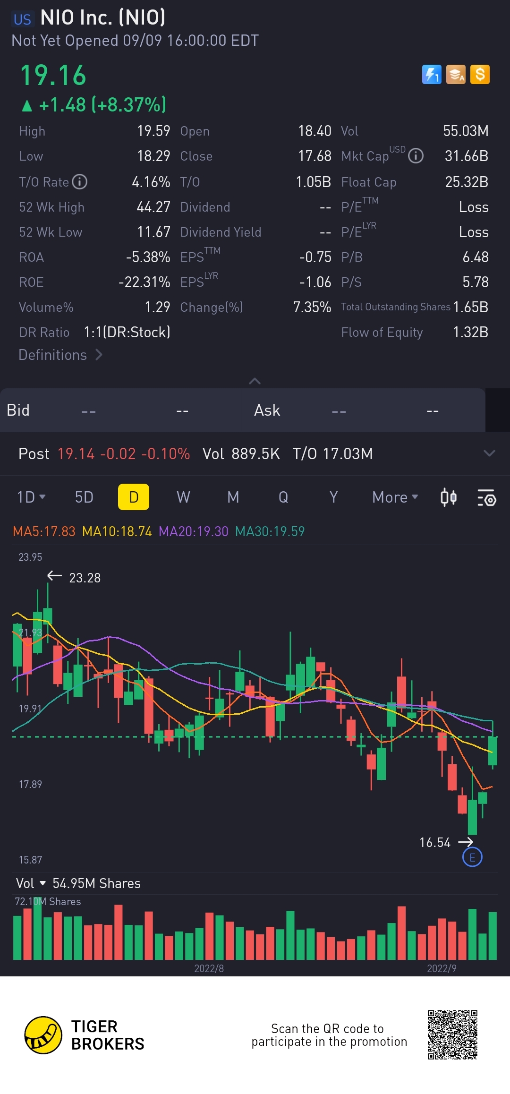
Task: Tap the earnings E marker on chart
Action: click(x=472, y=857)
